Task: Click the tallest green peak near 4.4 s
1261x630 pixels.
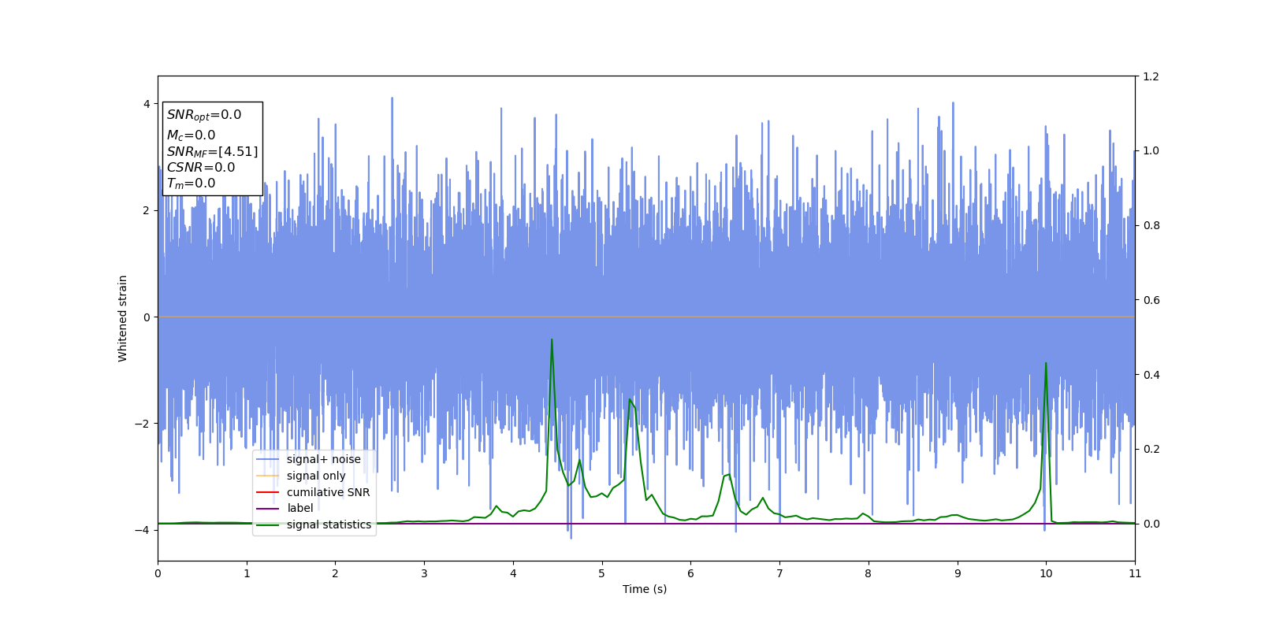Action: click(x=552, y=340)
